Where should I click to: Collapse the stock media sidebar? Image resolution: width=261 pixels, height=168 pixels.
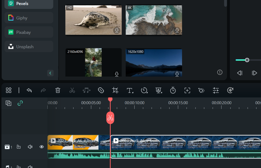coord(50,73)
